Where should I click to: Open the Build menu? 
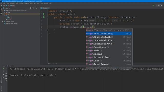[31, 3]
